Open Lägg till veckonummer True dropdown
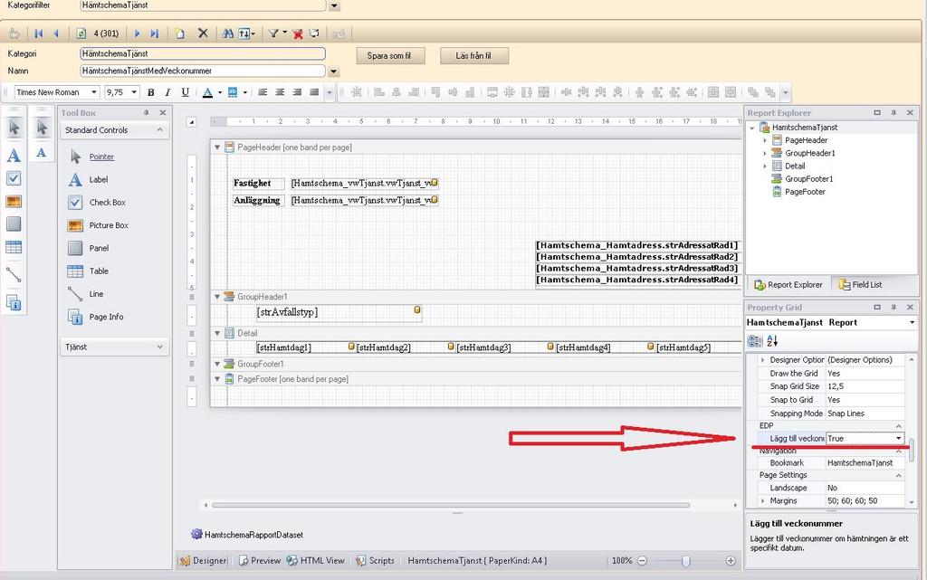This screenshot has height=580, width=927. coord(899,438)
